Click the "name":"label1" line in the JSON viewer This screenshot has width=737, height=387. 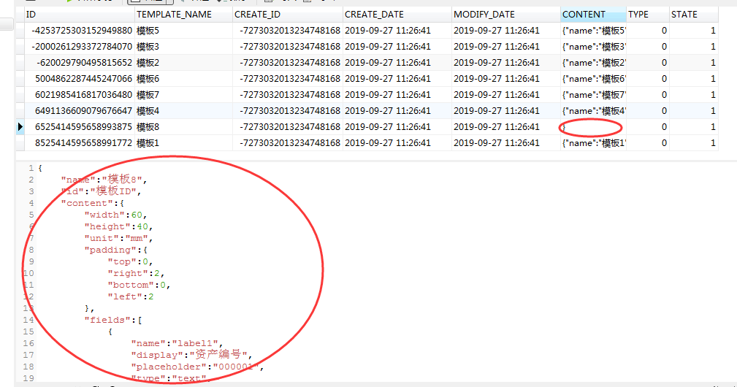(177, 343)
